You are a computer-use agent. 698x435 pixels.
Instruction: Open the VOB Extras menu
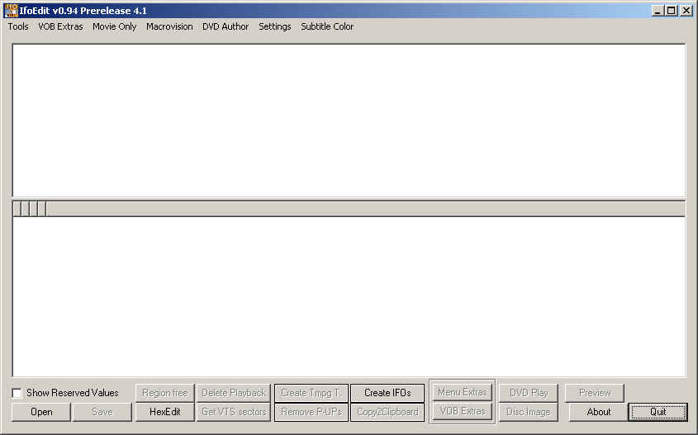click(60, 26)
